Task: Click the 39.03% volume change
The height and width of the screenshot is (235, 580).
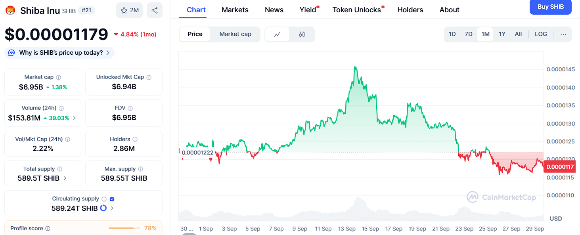Action: (56, 118)
